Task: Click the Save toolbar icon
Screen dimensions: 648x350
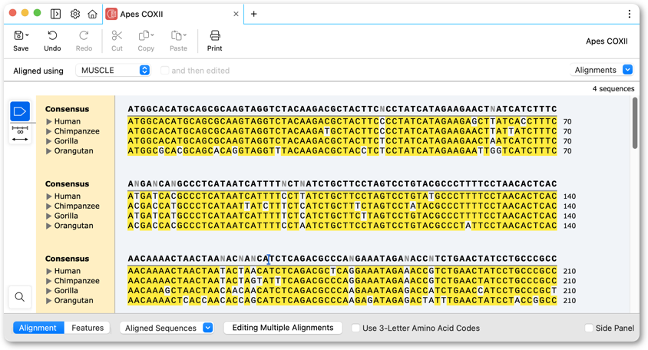Action: pos(18,35)
